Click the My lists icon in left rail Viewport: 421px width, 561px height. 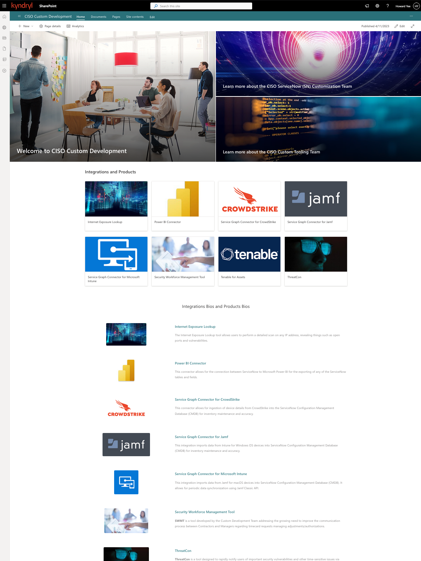pyautogui.click(x=4, y=59)
